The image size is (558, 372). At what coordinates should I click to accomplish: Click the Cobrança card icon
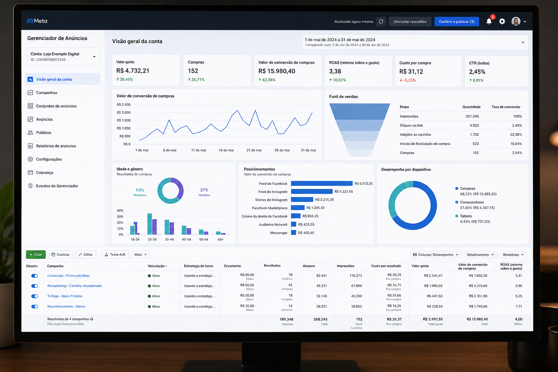(x=31, y=173)
